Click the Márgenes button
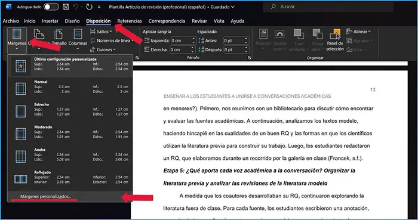The width and height of the screenshot is (418, 220). click(x=17, y=40)
